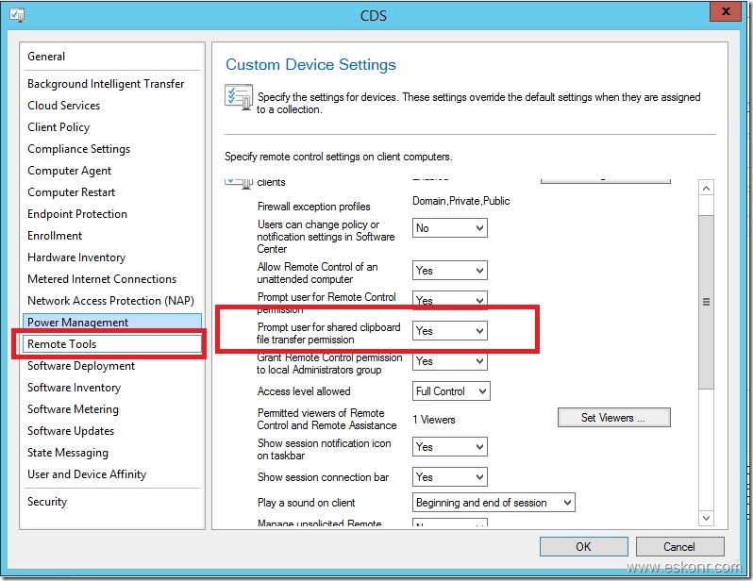
Task: Close the CDS dialog window
Action: 724,12
